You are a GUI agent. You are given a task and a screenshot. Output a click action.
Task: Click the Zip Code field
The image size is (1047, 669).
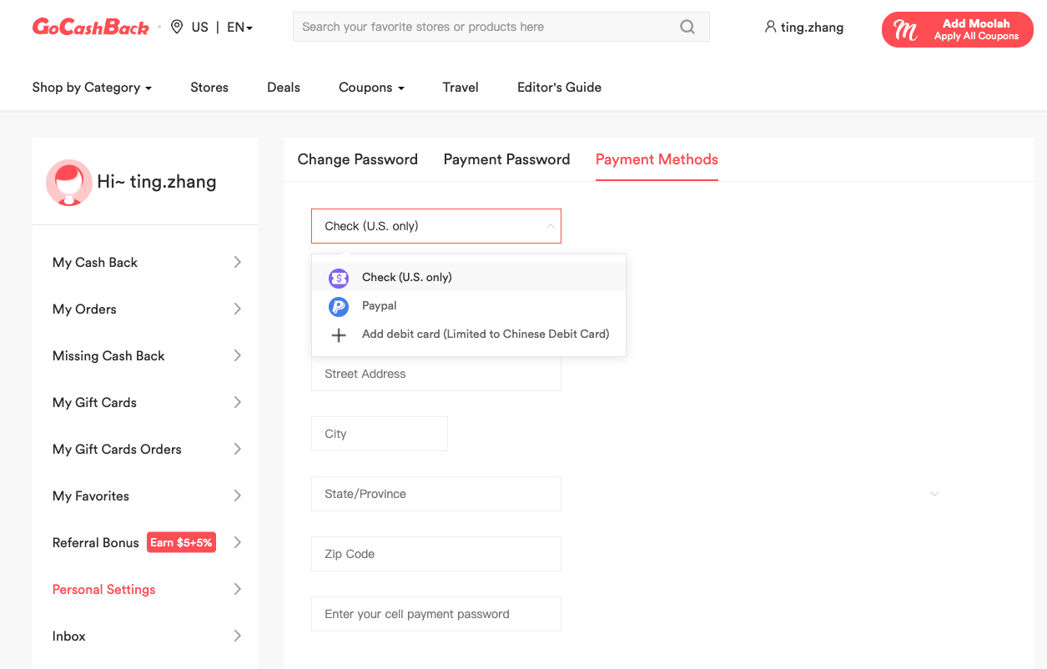click(x=436, y=554)
